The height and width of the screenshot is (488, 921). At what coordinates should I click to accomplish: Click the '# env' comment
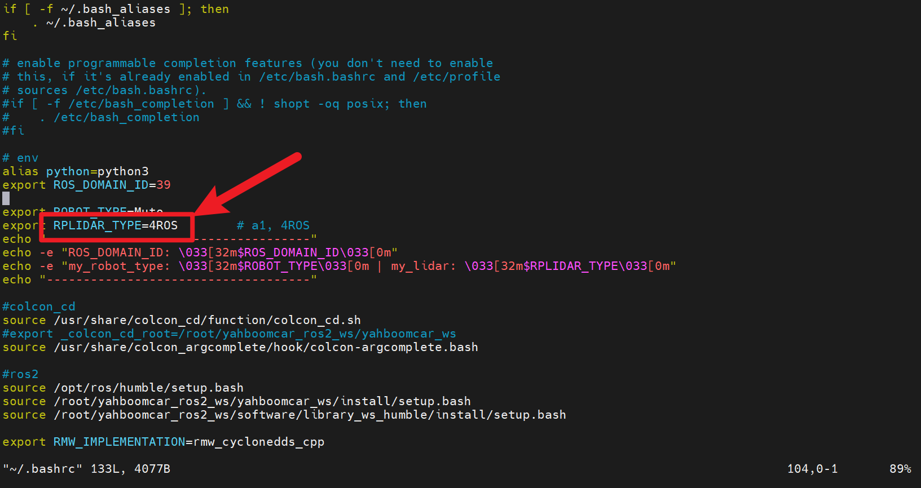[20, 158]
